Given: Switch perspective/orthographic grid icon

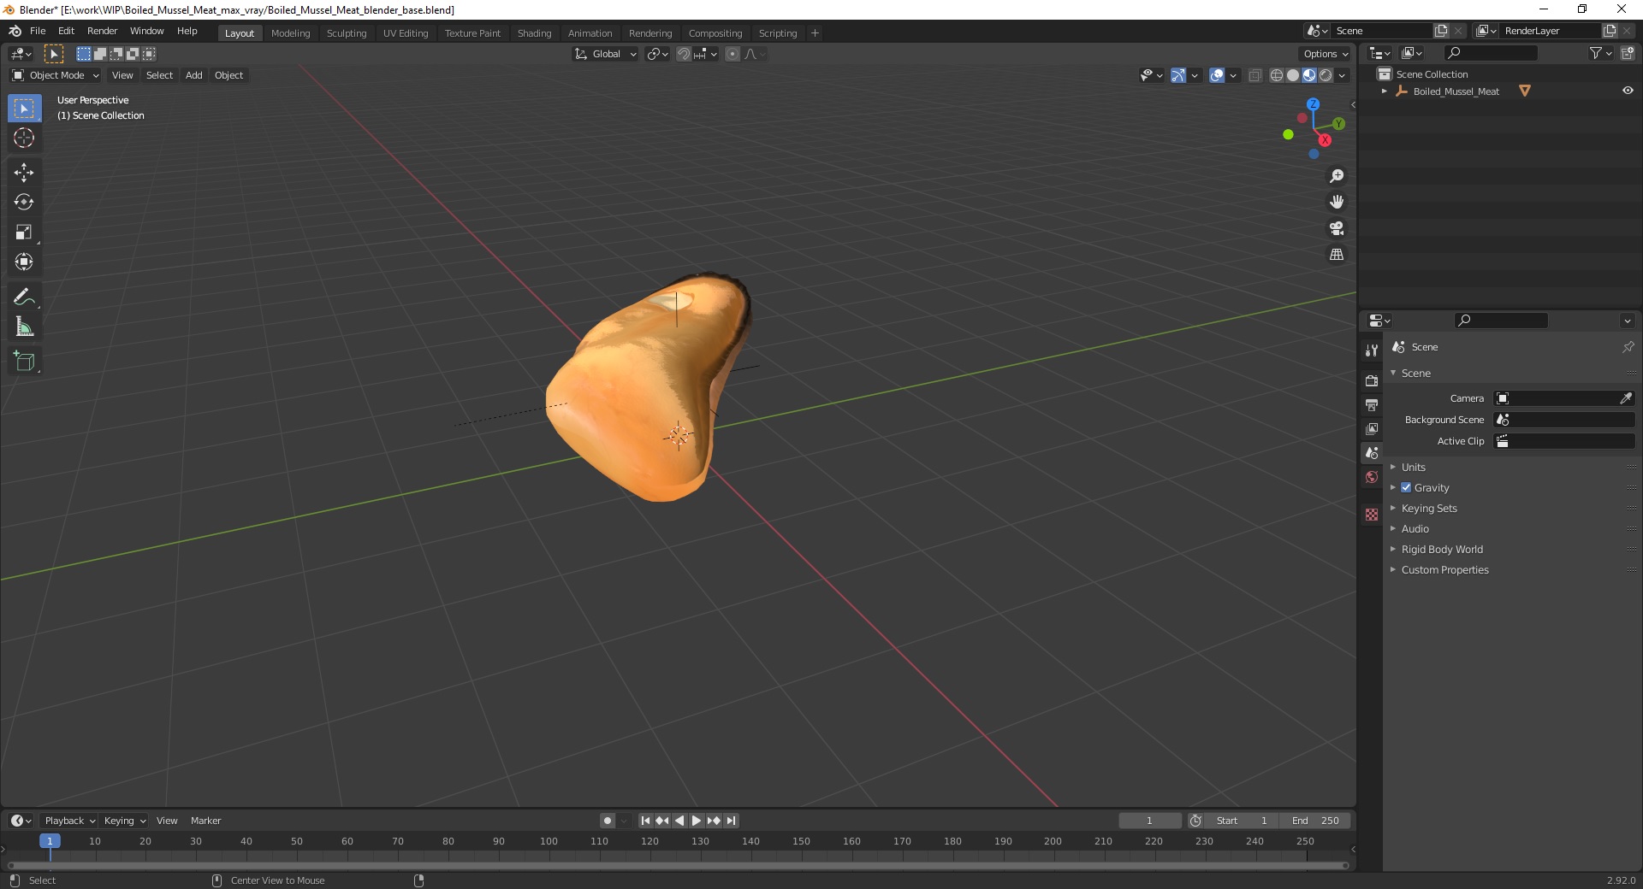Looking at the screenshot, I should (1336, 255).
